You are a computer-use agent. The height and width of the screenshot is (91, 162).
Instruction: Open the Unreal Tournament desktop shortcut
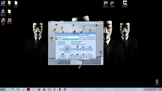pyautogui.click(x=112, y=4)
